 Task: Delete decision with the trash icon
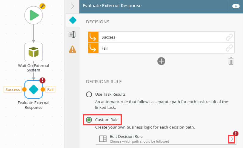tap(231, 61)
